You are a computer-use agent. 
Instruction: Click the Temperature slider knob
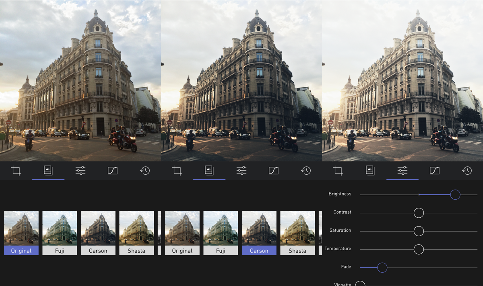click(419, 249)
